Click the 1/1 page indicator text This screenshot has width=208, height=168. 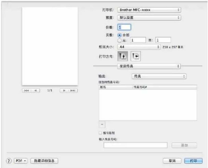pos(50,91)
